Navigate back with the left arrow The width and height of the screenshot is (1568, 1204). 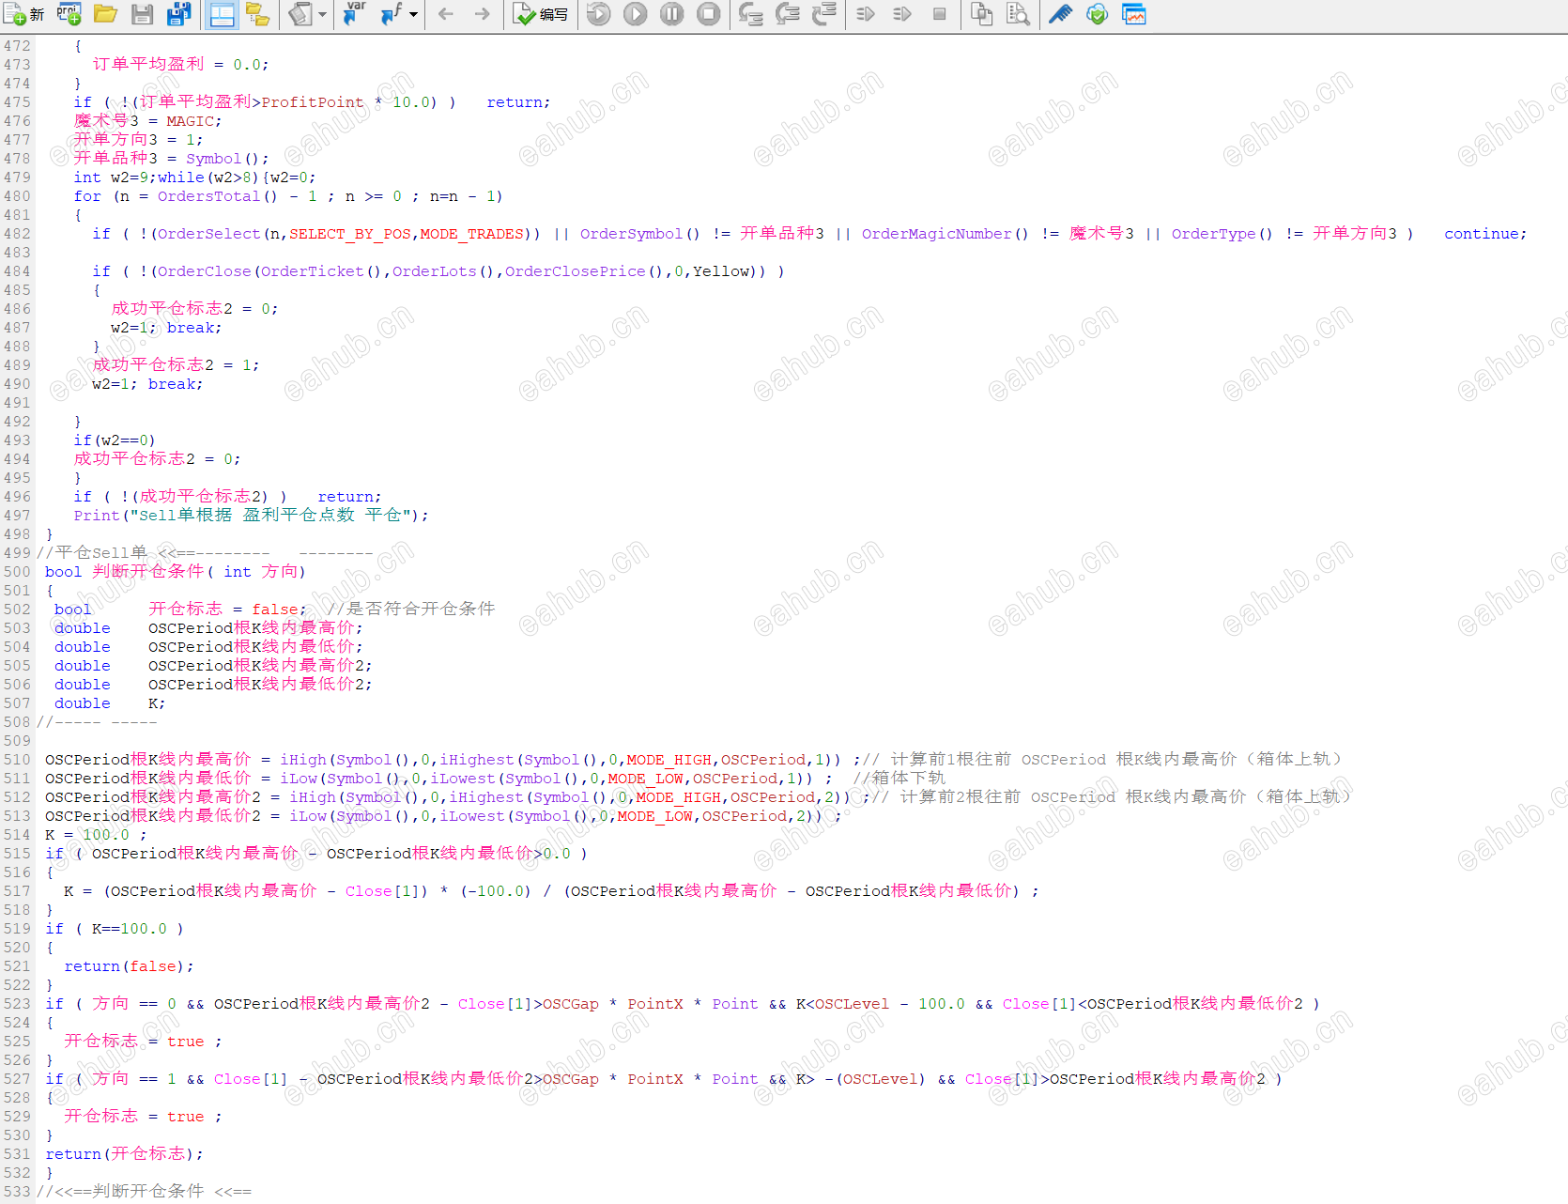pyautogui.click(x=446, y=14)
